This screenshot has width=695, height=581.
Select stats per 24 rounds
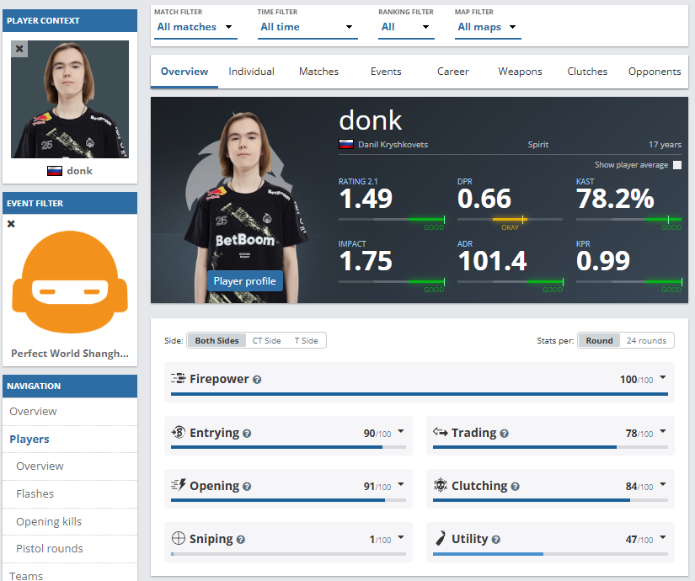click(646, 340)
